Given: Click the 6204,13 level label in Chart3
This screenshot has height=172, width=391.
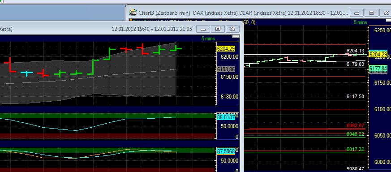Looking at the screenshot, I should (355, 51).
